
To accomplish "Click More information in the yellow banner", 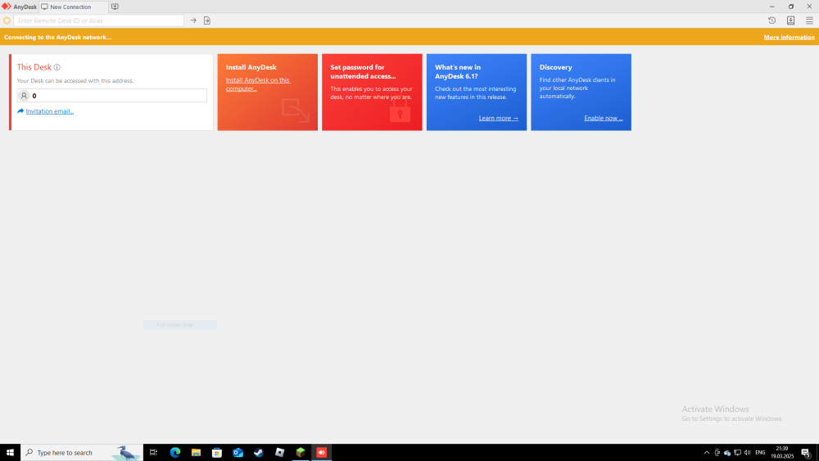I will coord(789,37).
